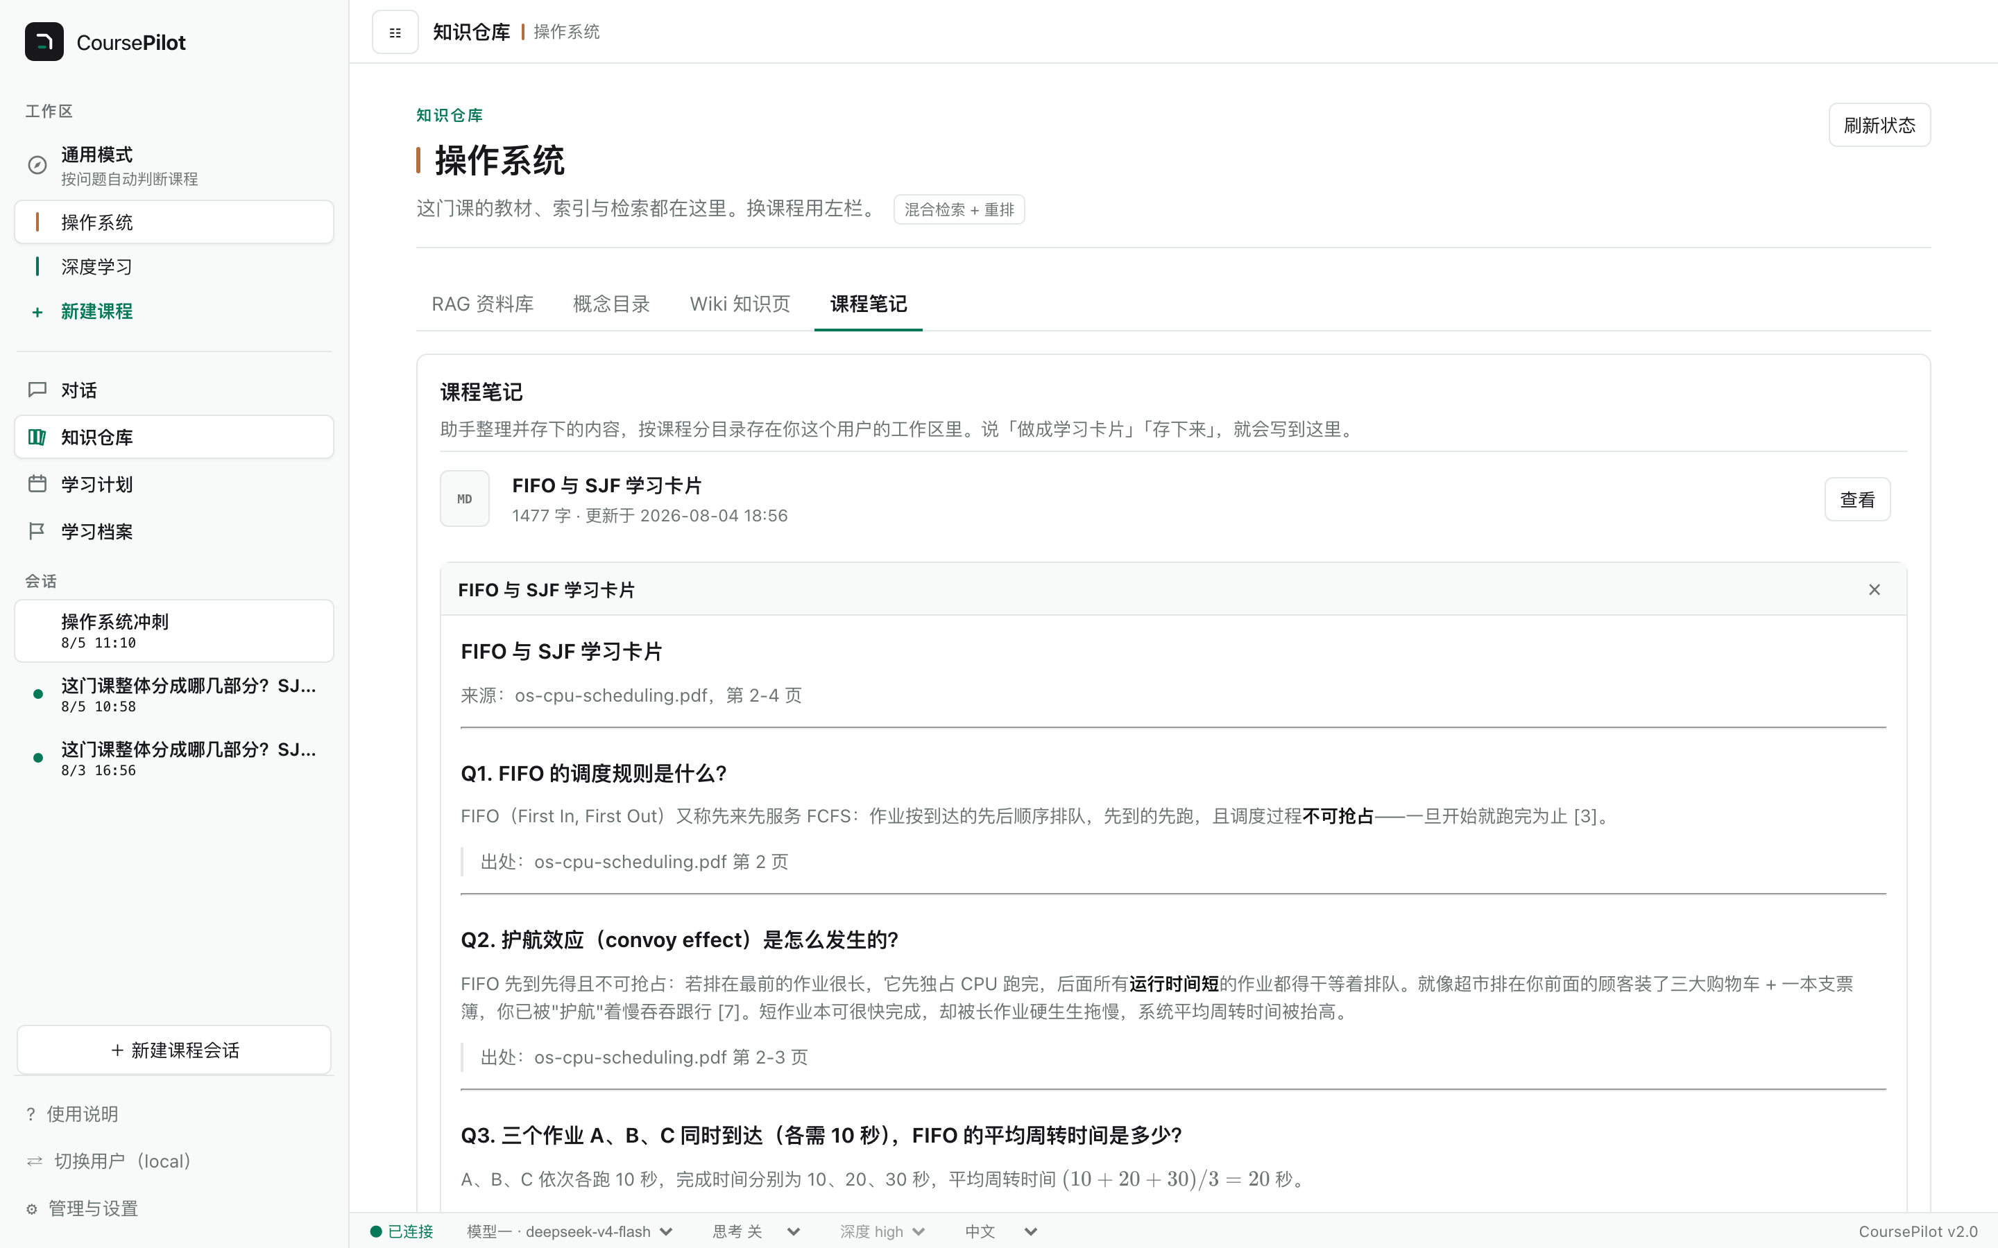Select the 操作系统 course in sidebar
The height and width of the screenshot is (1248, 1998).
pos(174,222)
